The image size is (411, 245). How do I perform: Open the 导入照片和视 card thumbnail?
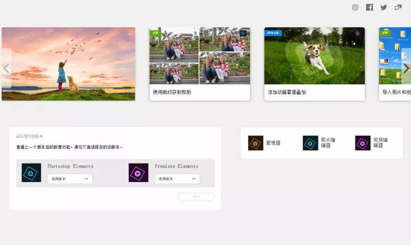[x=395, y=56]
